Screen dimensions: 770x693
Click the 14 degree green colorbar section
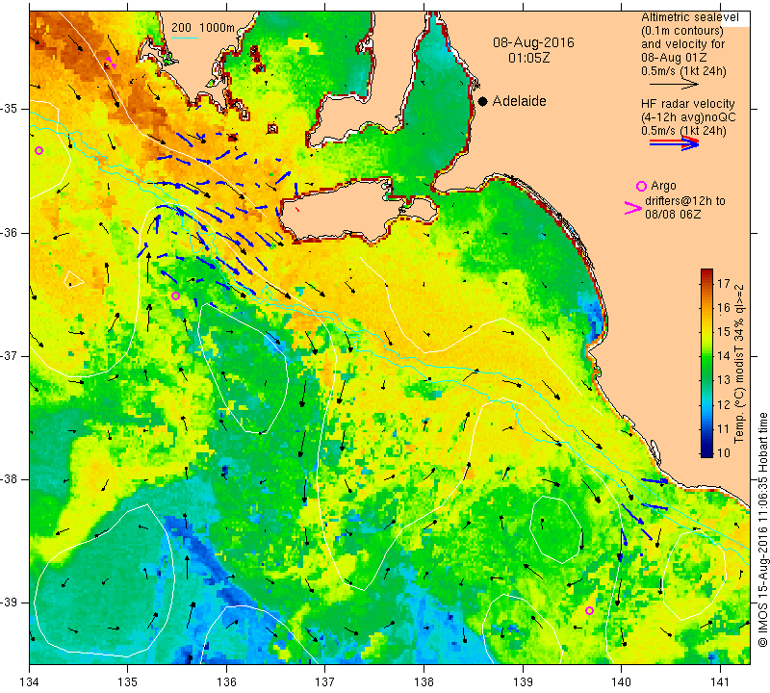point(706,355)
